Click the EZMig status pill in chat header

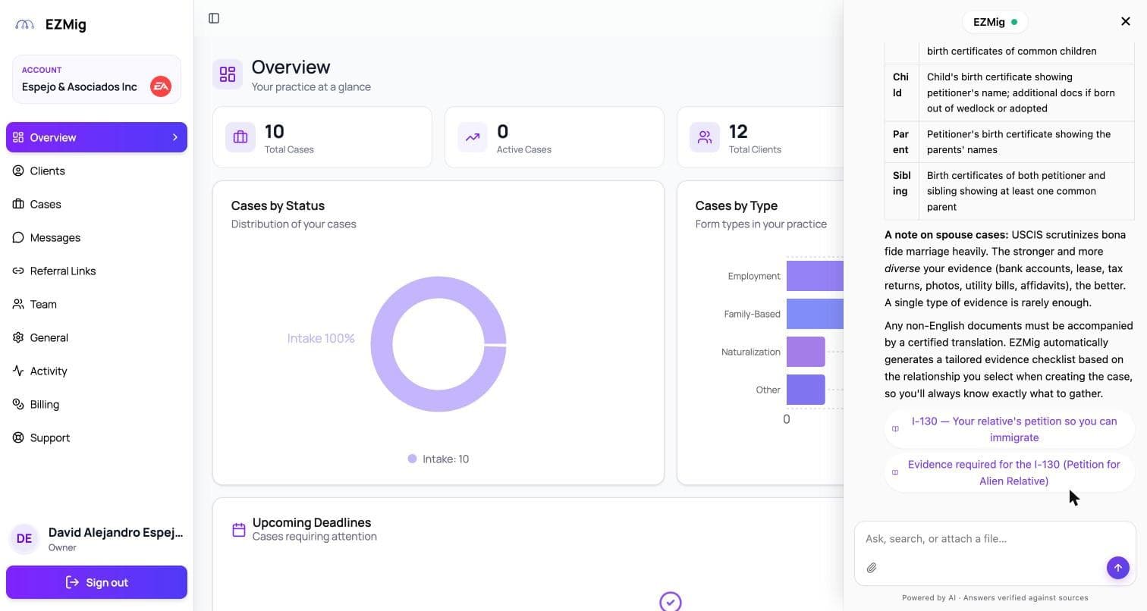coord(995,22)
